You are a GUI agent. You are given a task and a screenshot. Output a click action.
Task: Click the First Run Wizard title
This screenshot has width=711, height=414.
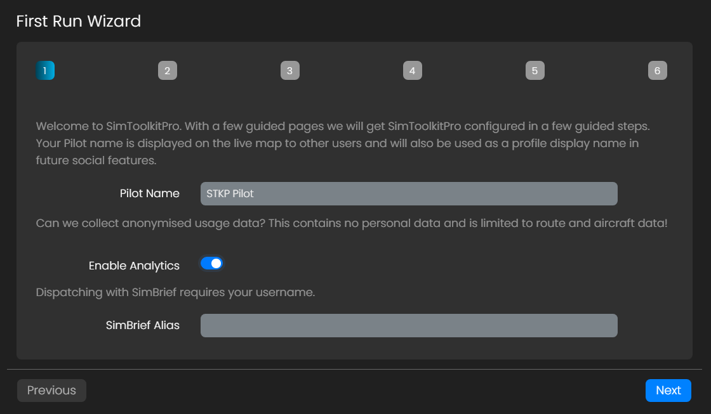tap(78, 22)
